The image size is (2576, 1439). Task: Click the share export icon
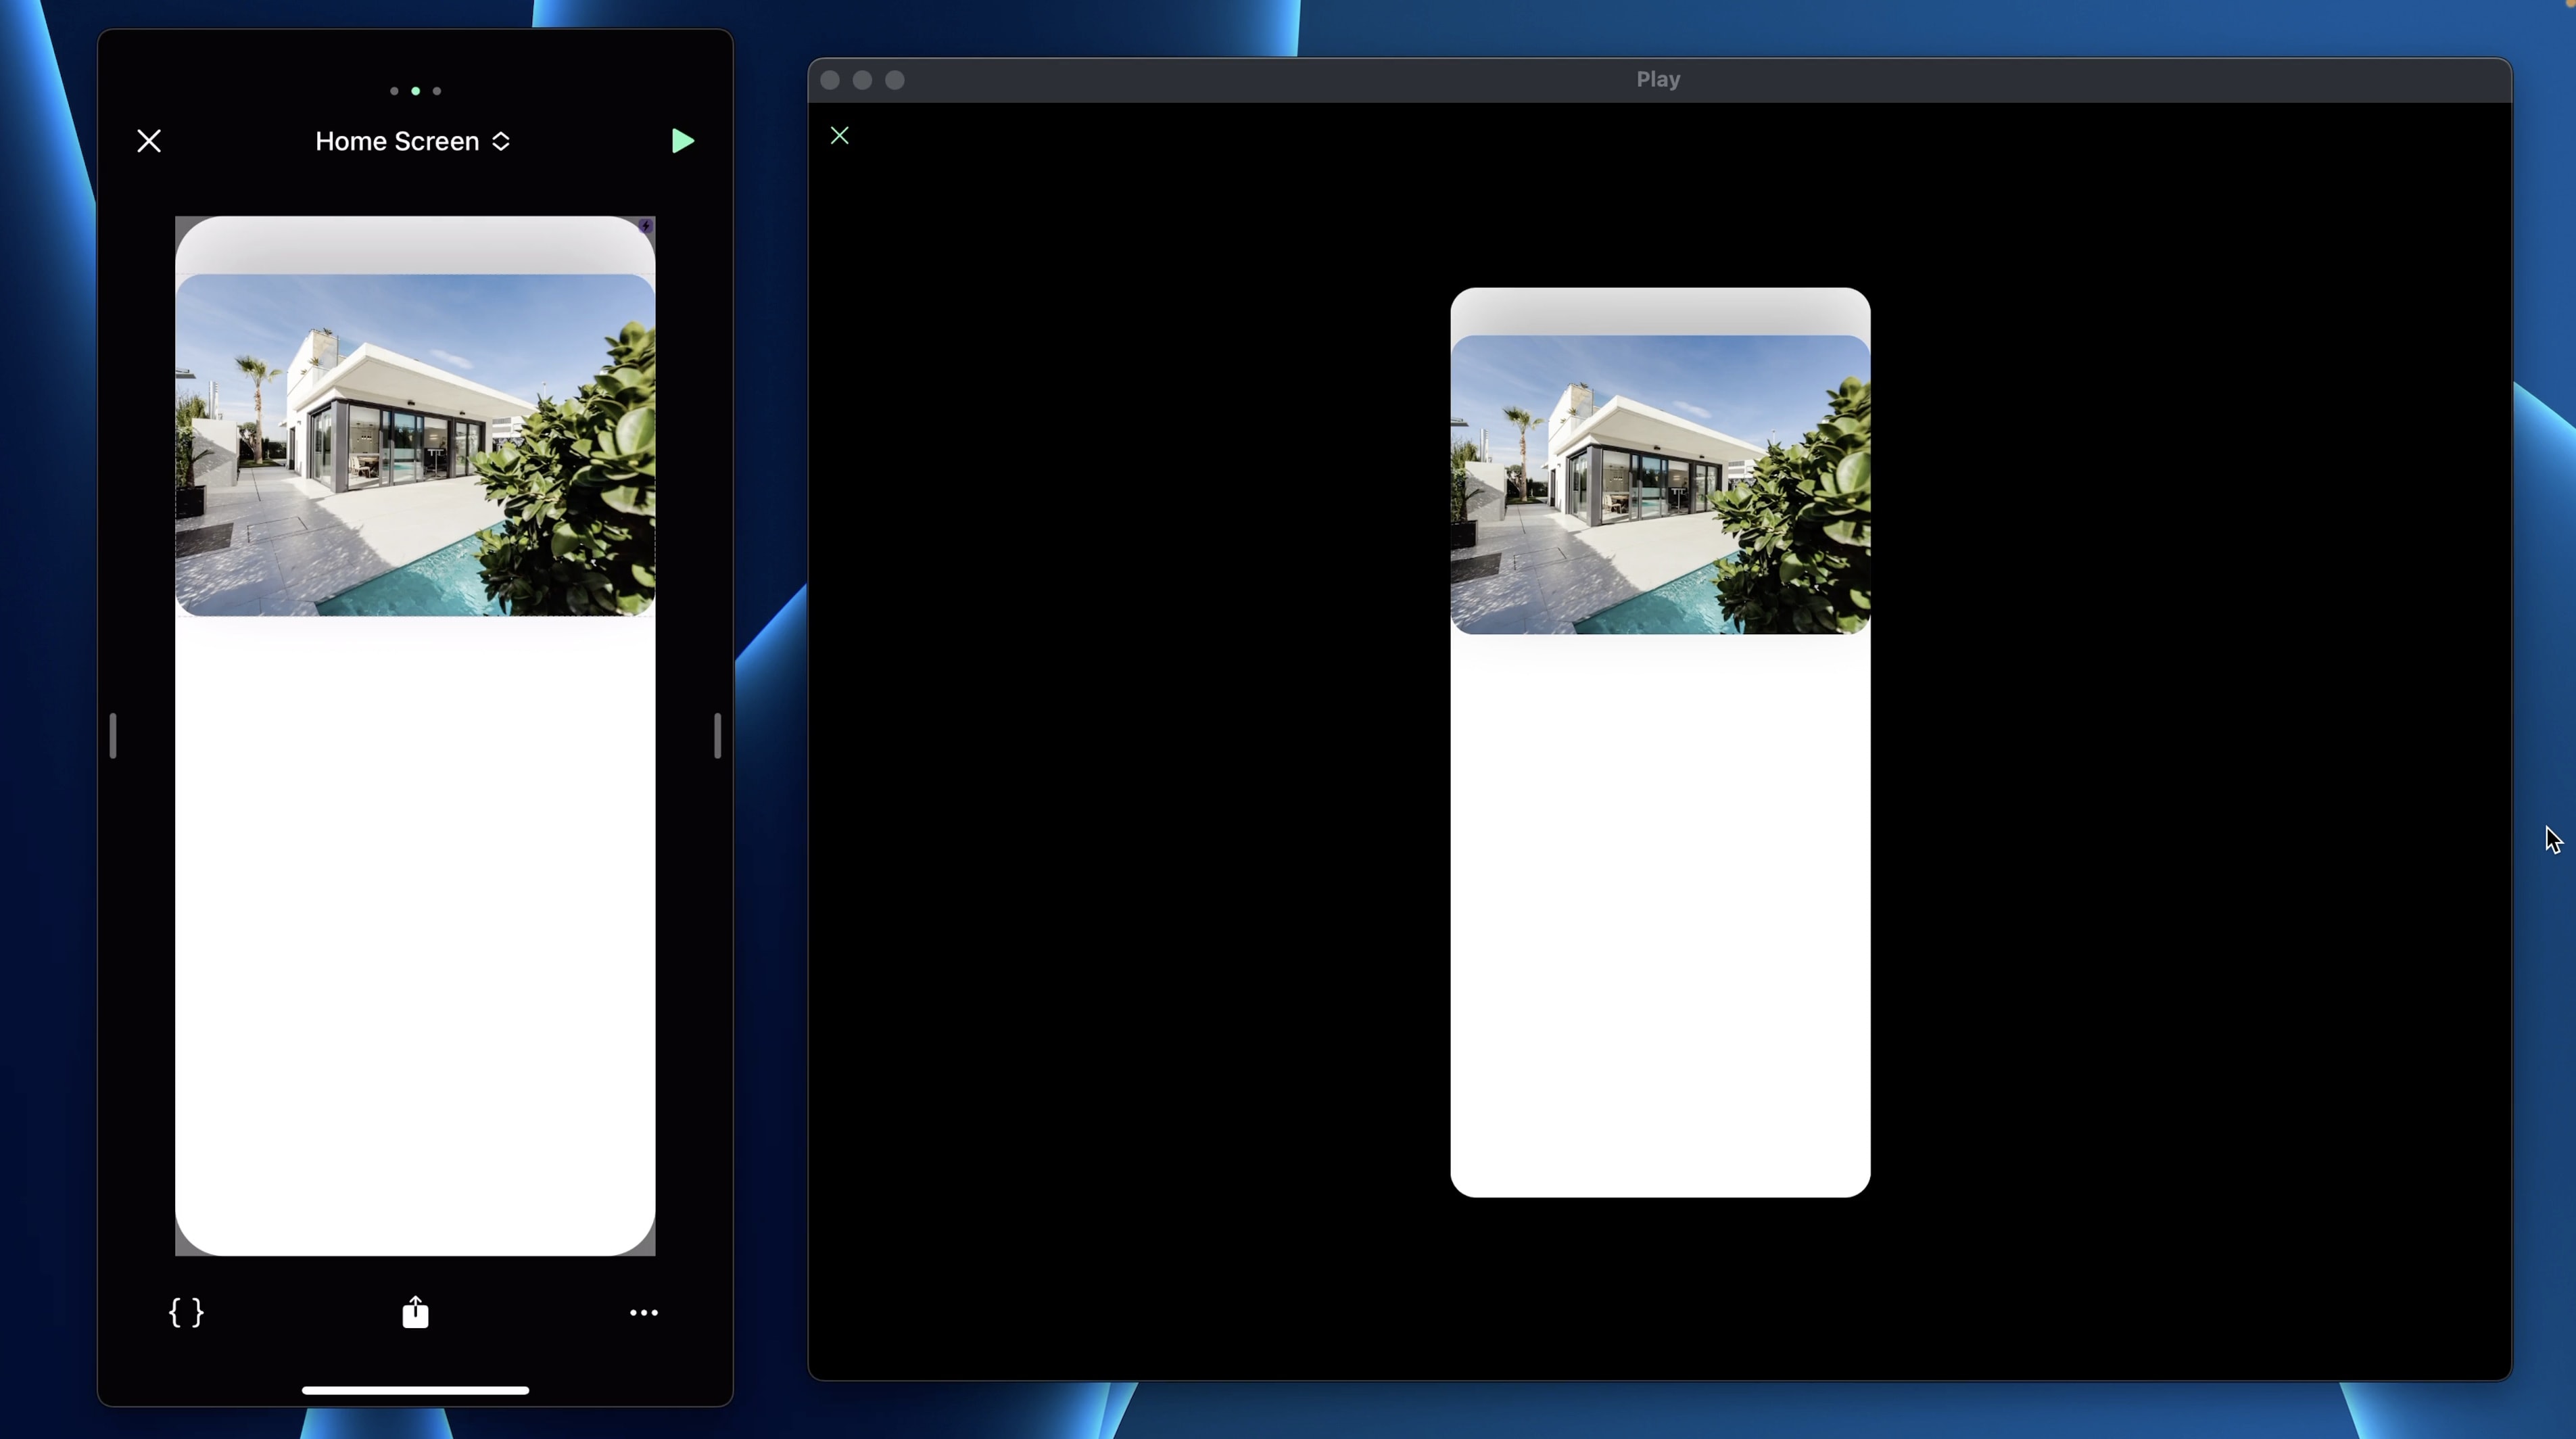tap(415, 1312)
